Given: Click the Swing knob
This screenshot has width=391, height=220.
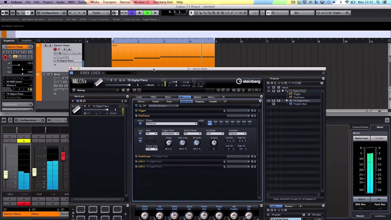Looking at the screenshot, I should tap(169, 143).
